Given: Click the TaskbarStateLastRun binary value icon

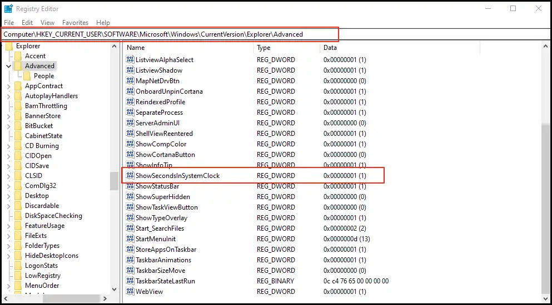Looking at the screenshot, I should [130, 281].
